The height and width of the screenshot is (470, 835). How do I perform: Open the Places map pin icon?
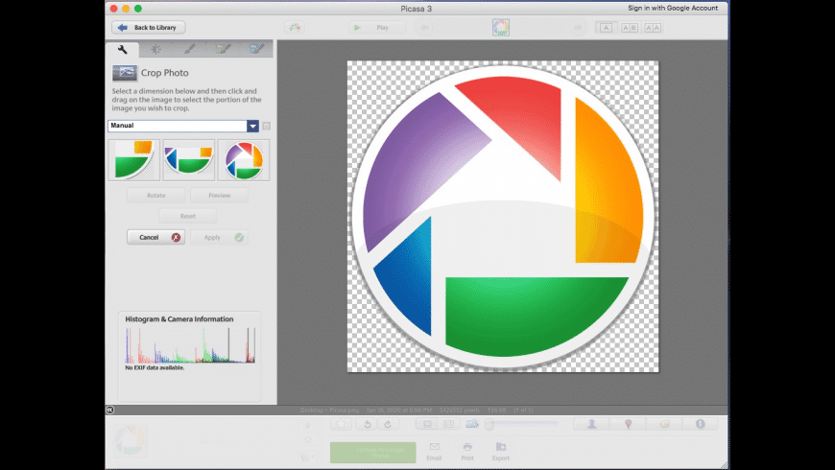point(628,424)
